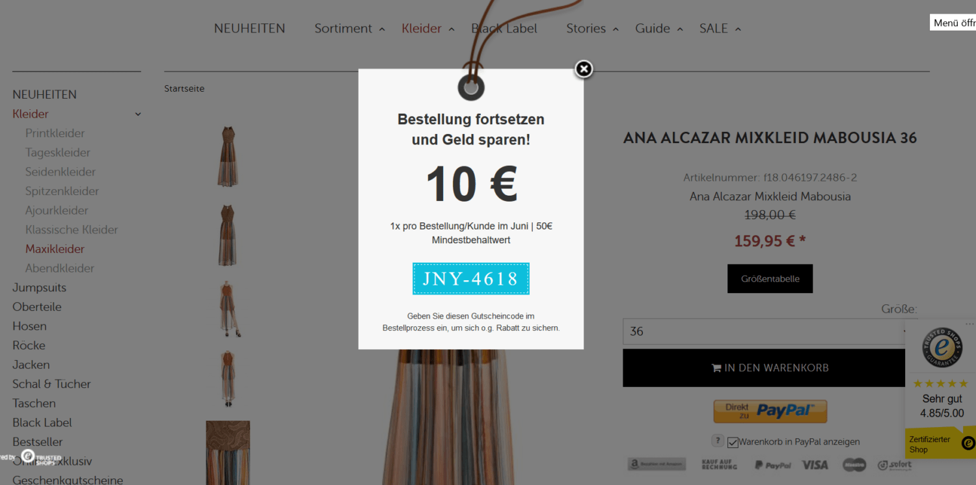Screen dimensions: 976x485
Task: Click the JNY-4618 coupon code box
Action: (x=471, y=279)
